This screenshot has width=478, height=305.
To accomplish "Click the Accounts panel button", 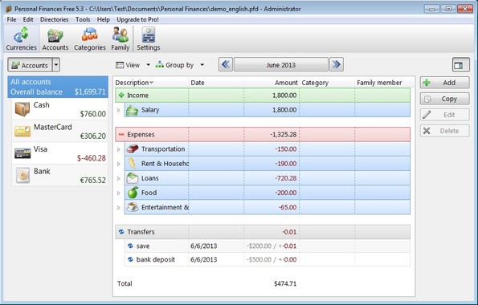I will pyautogui.click(x=30, y=65).
